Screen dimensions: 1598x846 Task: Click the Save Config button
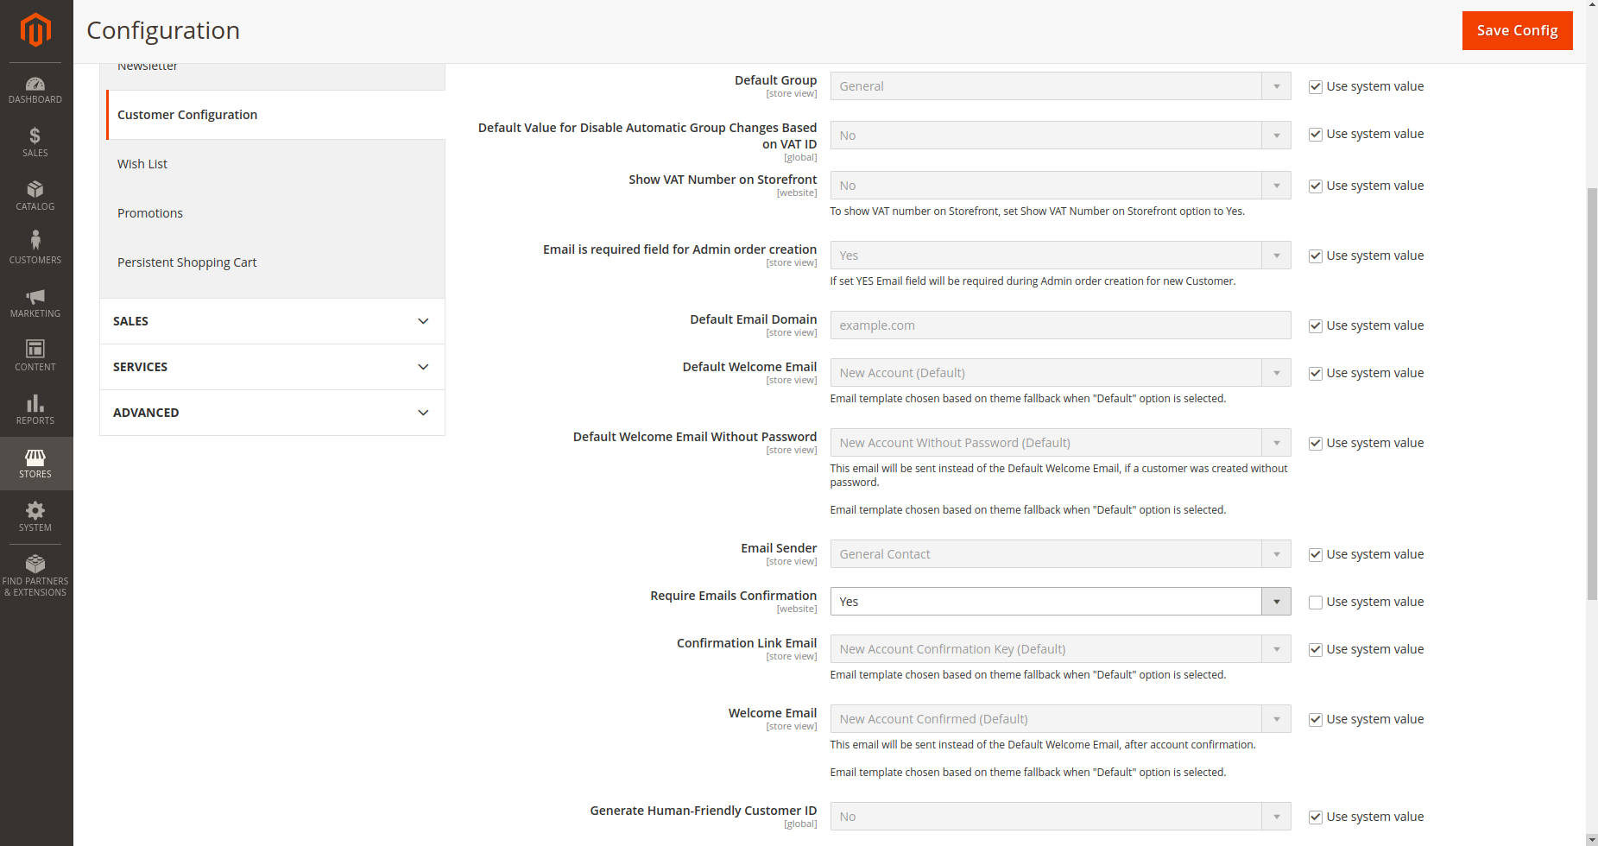[1517, 30]
